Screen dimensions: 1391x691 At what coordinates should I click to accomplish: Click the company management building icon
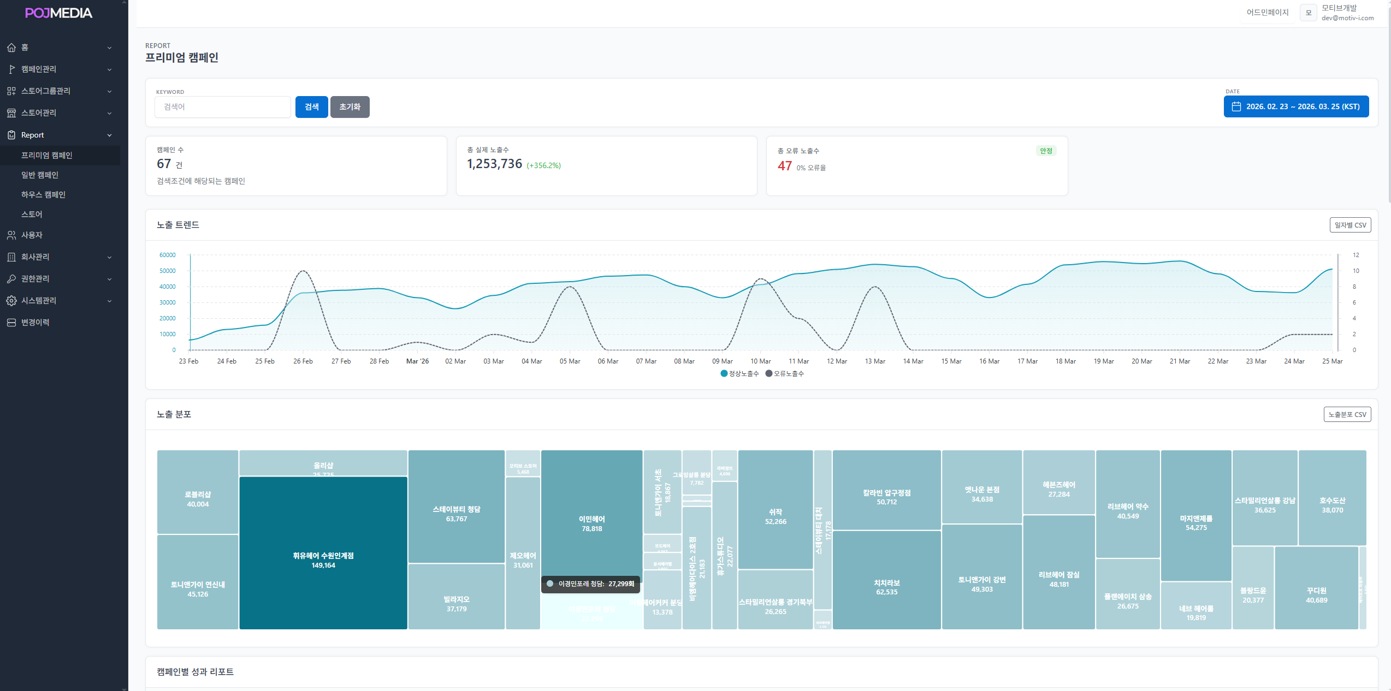click(11, 257)
